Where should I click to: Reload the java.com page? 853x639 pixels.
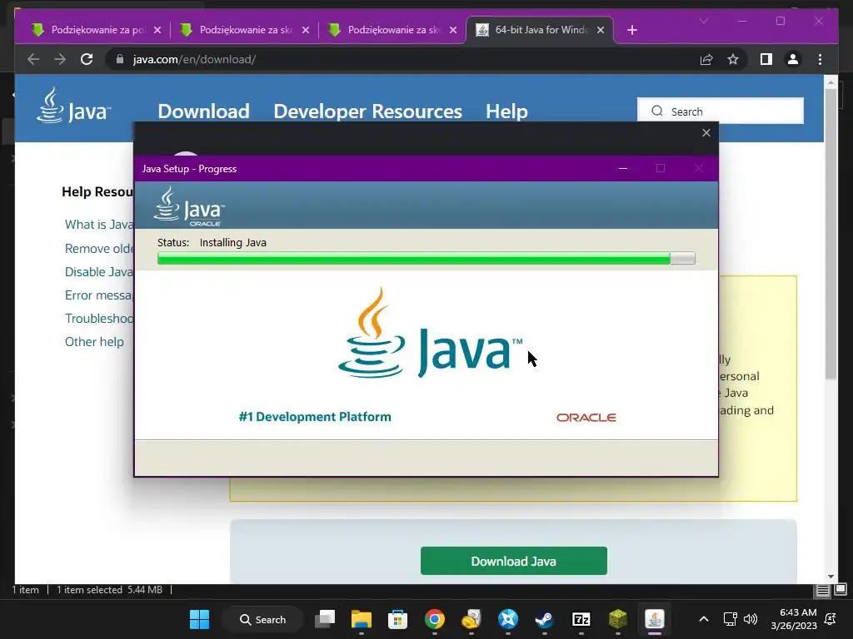click(x=87, y=59)
